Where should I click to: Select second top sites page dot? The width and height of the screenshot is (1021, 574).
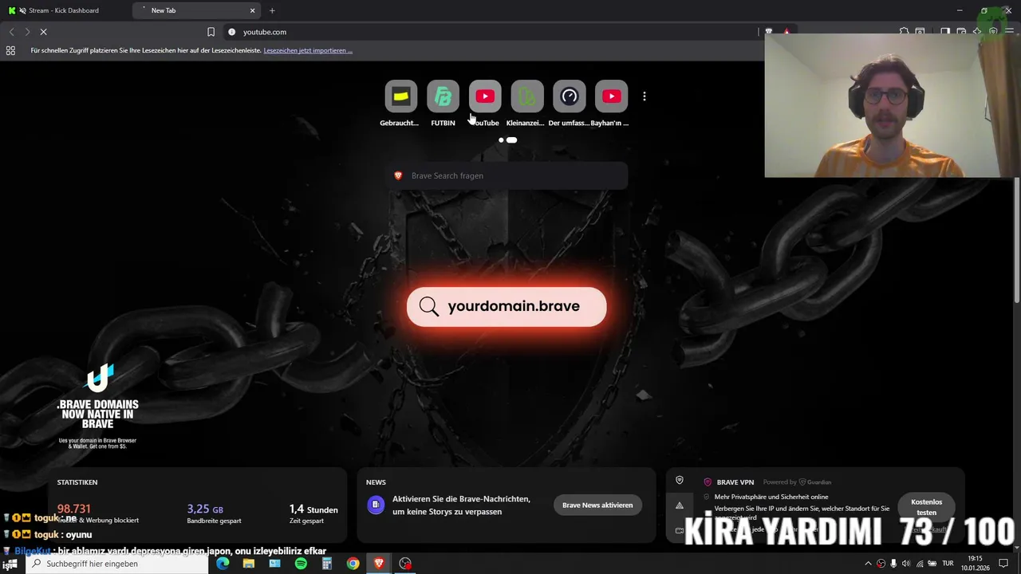(511, 140)
